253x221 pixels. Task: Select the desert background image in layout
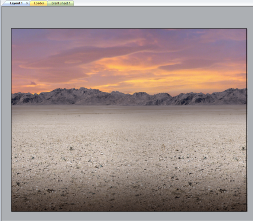[129, 120]
